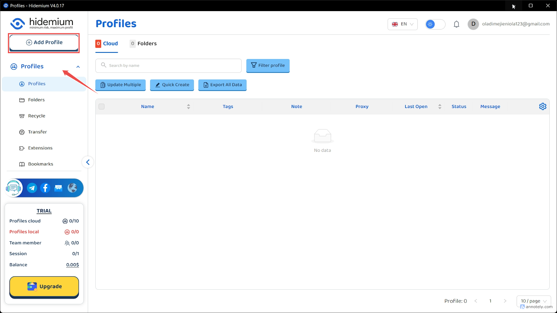Sort the table by Name column

pyautogui.click(x=188, y=107)
